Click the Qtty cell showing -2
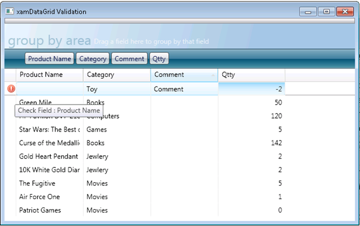 (x=251, y=89)
